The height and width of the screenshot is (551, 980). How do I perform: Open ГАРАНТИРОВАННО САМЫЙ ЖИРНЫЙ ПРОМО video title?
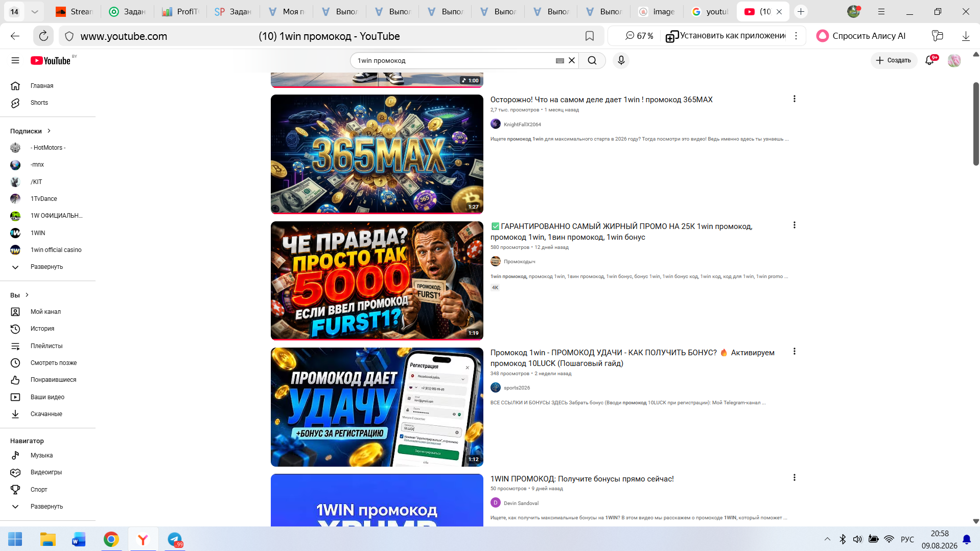621,232
